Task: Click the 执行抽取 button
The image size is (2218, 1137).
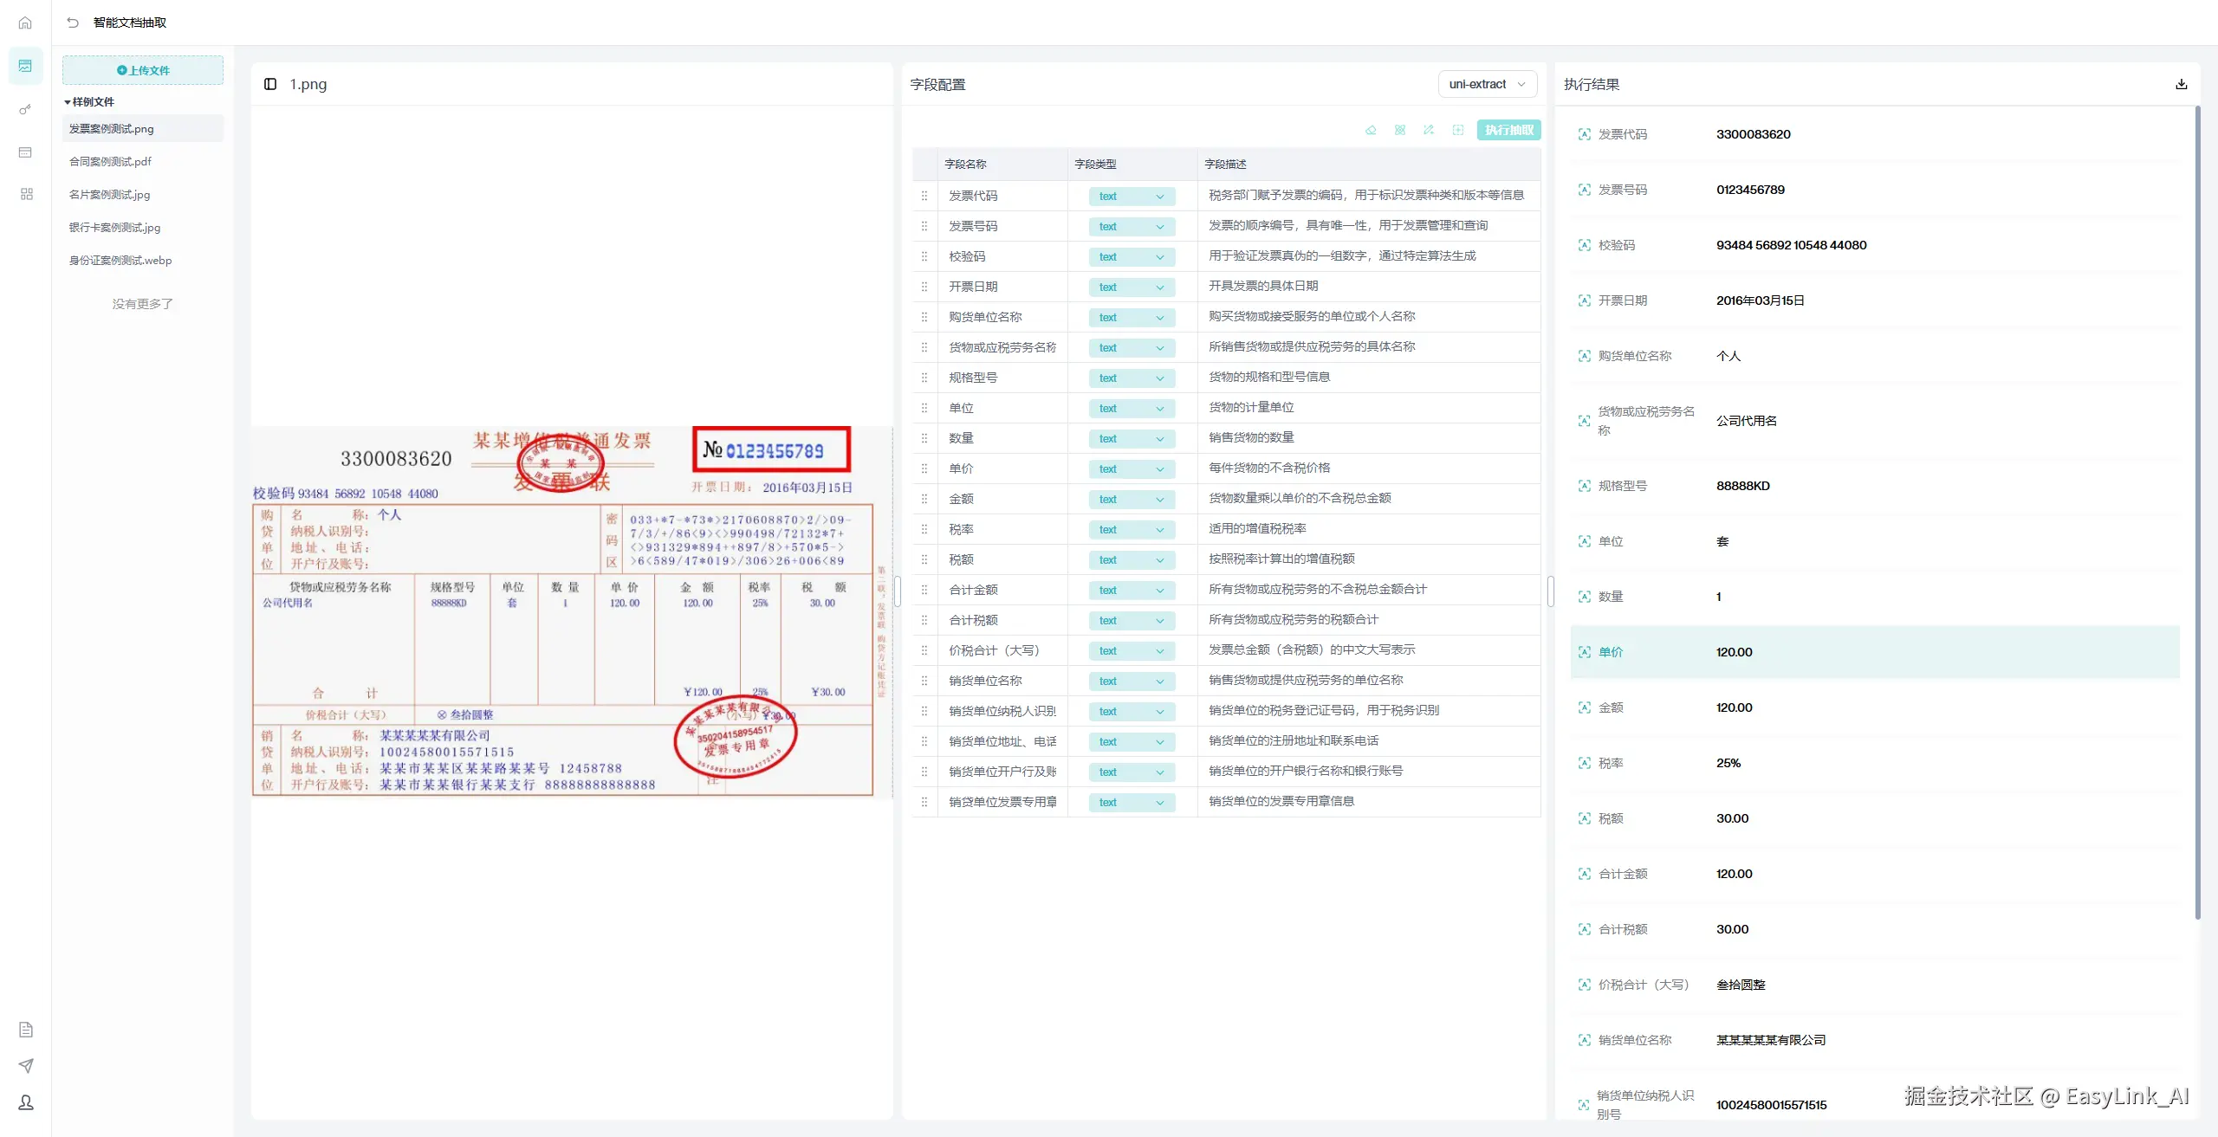Action: pyautogui.click(x=1508, y=130)
